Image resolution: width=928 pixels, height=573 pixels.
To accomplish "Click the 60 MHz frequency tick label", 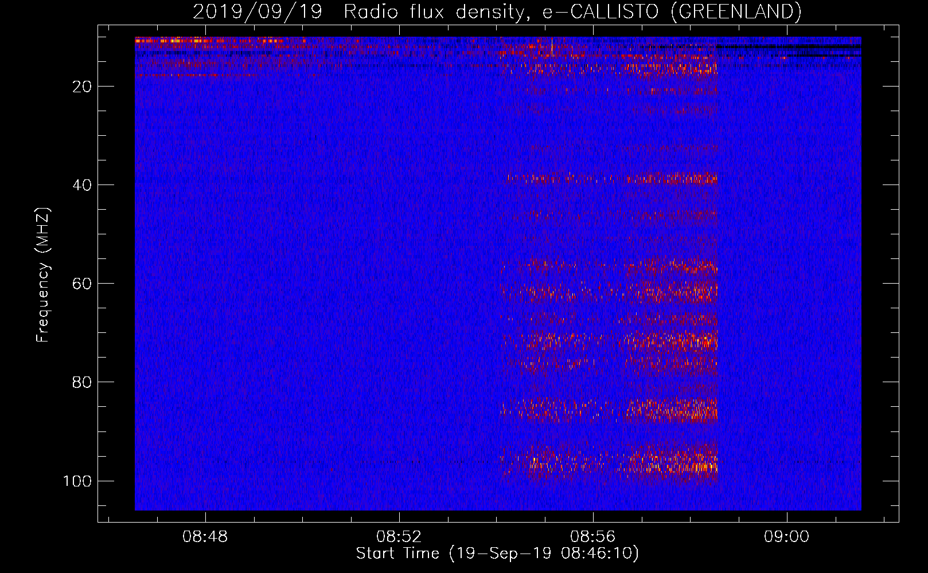I will click(83, 284).
